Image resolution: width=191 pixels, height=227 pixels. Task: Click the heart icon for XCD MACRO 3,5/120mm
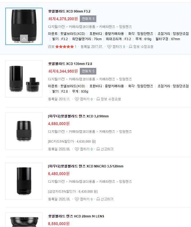coord(77,199)
